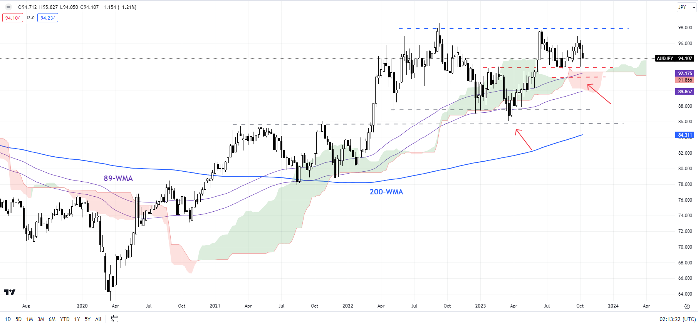Screen dimensions: 698x326
Task: Click the purple 89.867 price label
Action: click(685, 92)
